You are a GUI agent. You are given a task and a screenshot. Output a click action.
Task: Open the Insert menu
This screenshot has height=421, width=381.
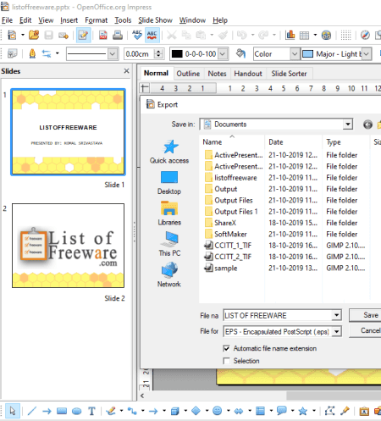point(69,20)
